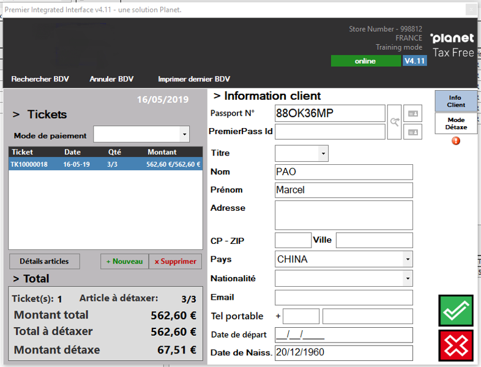Open the Rechercher BDV menu
Image resolution: width=481 pixels, height=367 pixels.
coord(40,79)
